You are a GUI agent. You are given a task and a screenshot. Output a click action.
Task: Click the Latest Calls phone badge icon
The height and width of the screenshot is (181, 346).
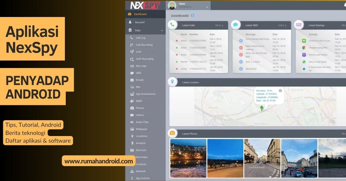tap(172, 24)
